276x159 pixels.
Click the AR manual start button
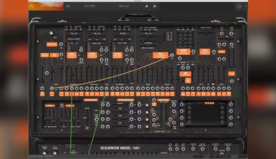pyautogui.click(x=183, y=68)
